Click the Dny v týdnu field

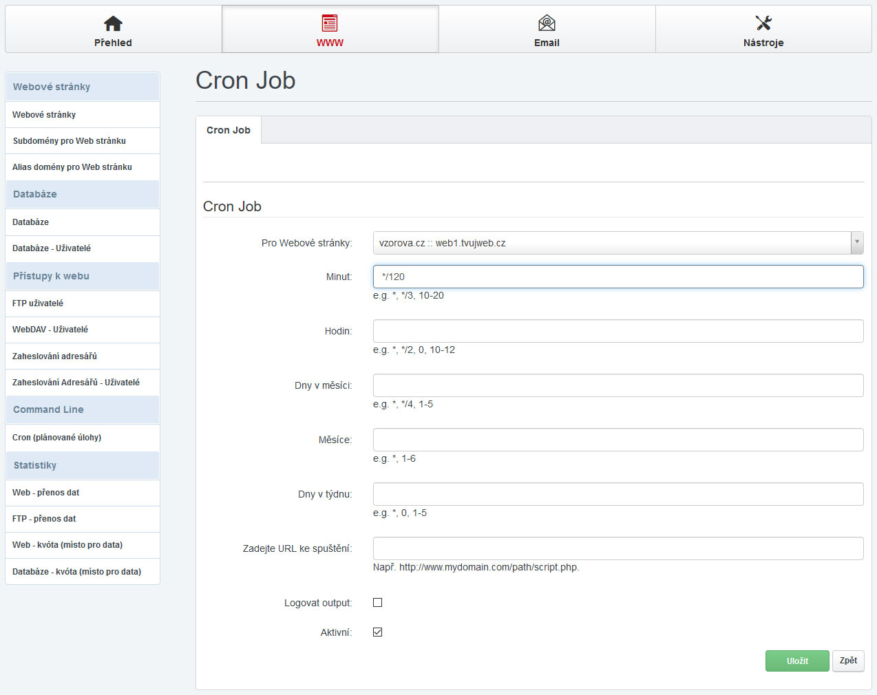617,494
